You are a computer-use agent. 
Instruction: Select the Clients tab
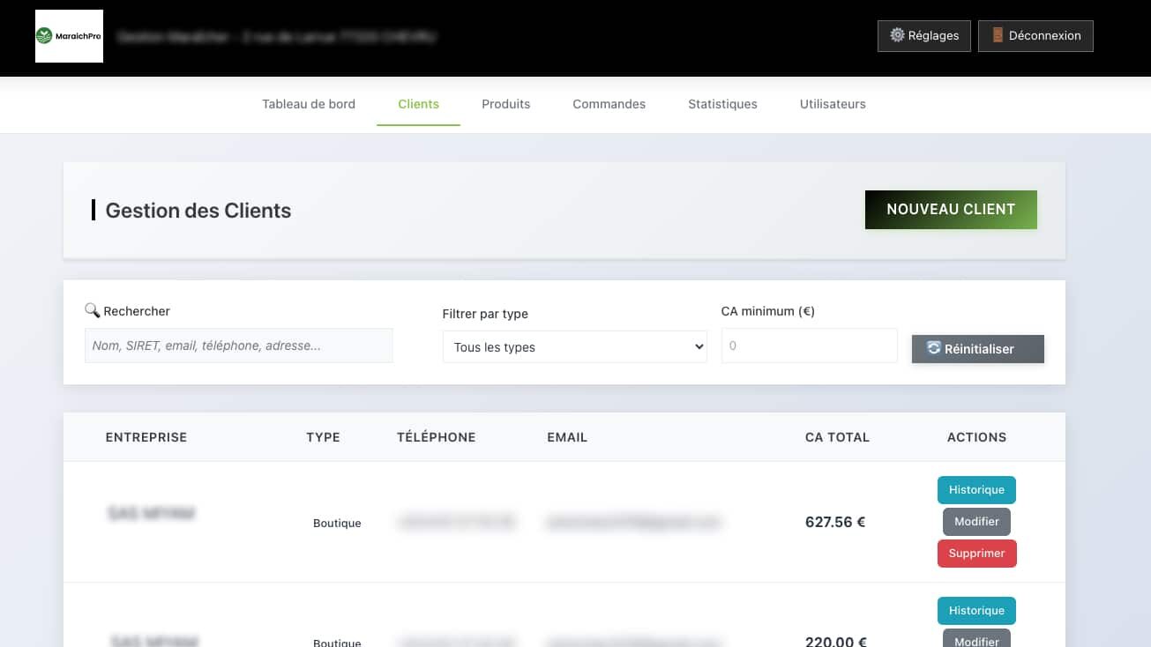[x=418, y=104]
